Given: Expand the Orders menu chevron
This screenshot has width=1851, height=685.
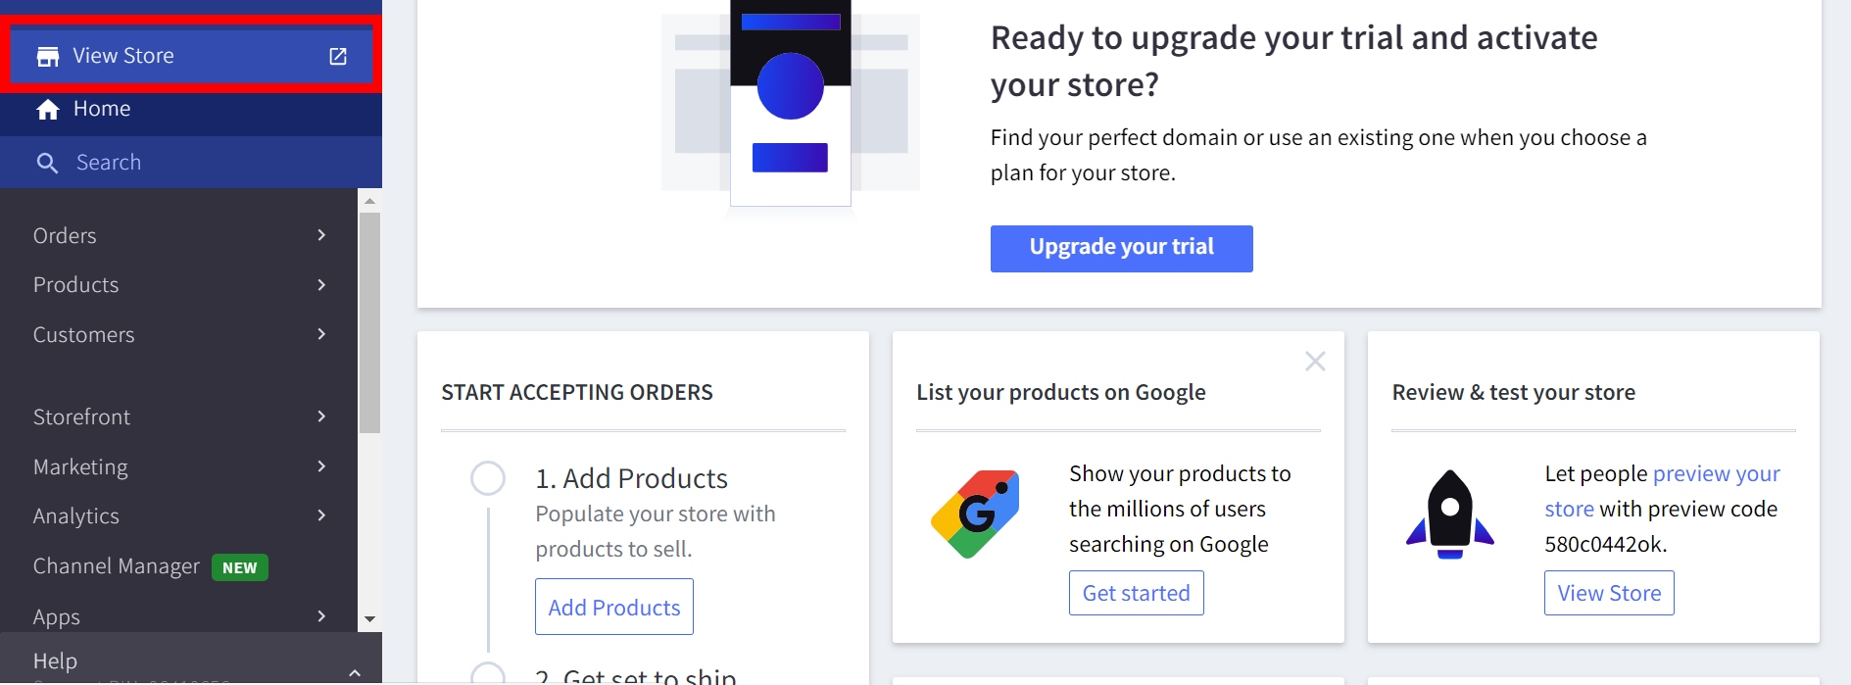Looking at the screenshot, I should [x=321, y=235].
